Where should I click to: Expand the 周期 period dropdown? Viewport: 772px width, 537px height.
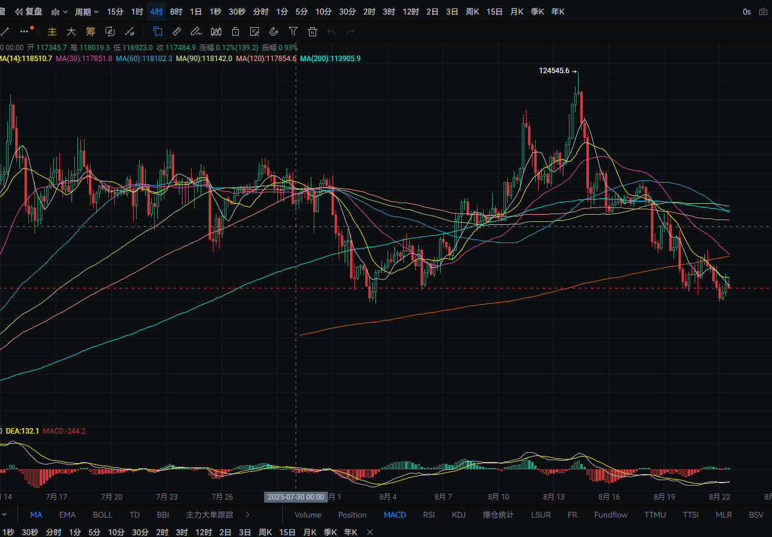pos(86,11)
